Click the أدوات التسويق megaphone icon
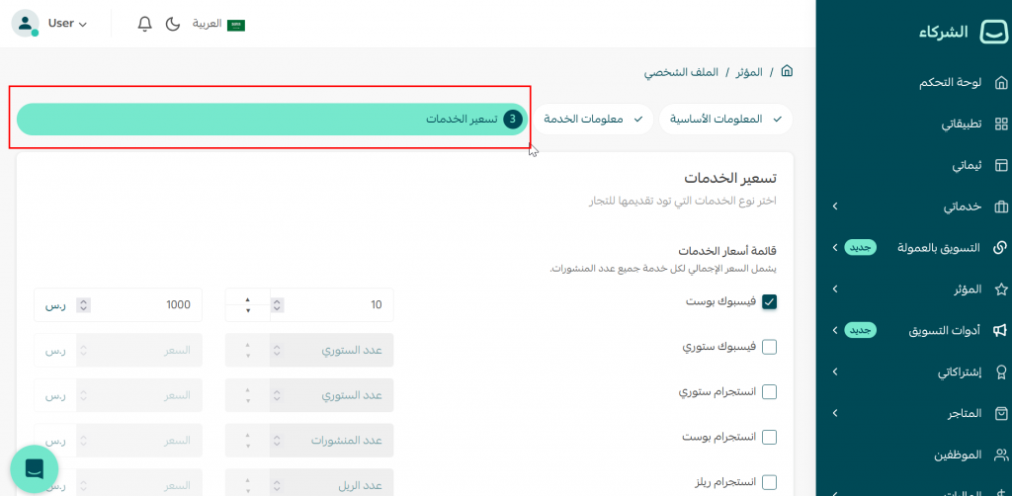 point(1000,330)
